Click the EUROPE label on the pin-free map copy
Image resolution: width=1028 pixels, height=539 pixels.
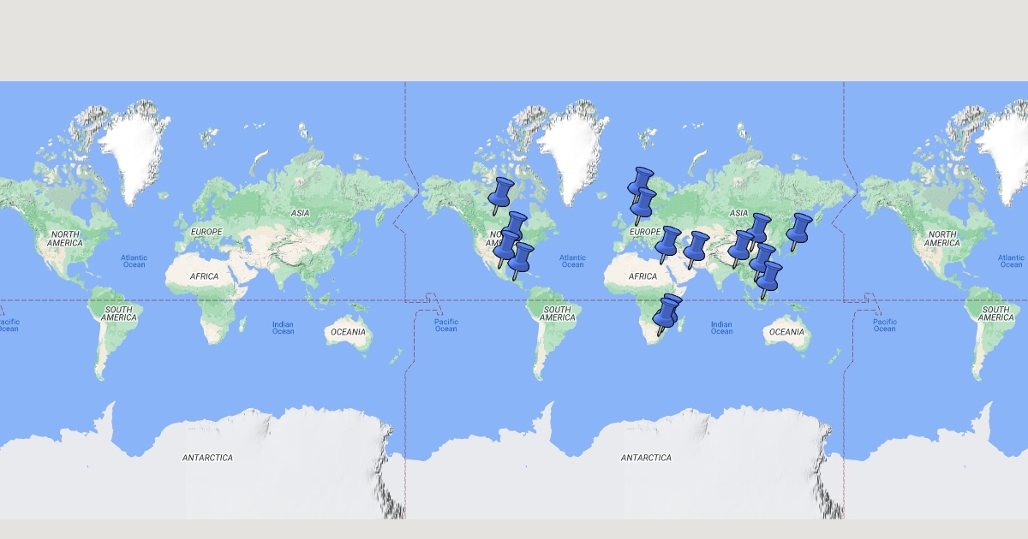click(206, 232)
